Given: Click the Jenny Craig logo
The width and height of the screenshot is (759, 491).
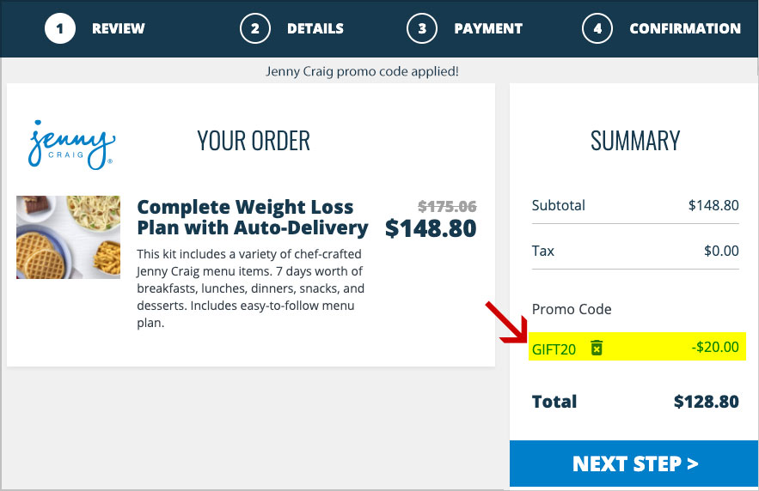Looking at the screenshot, I should (x=71, y=144).
